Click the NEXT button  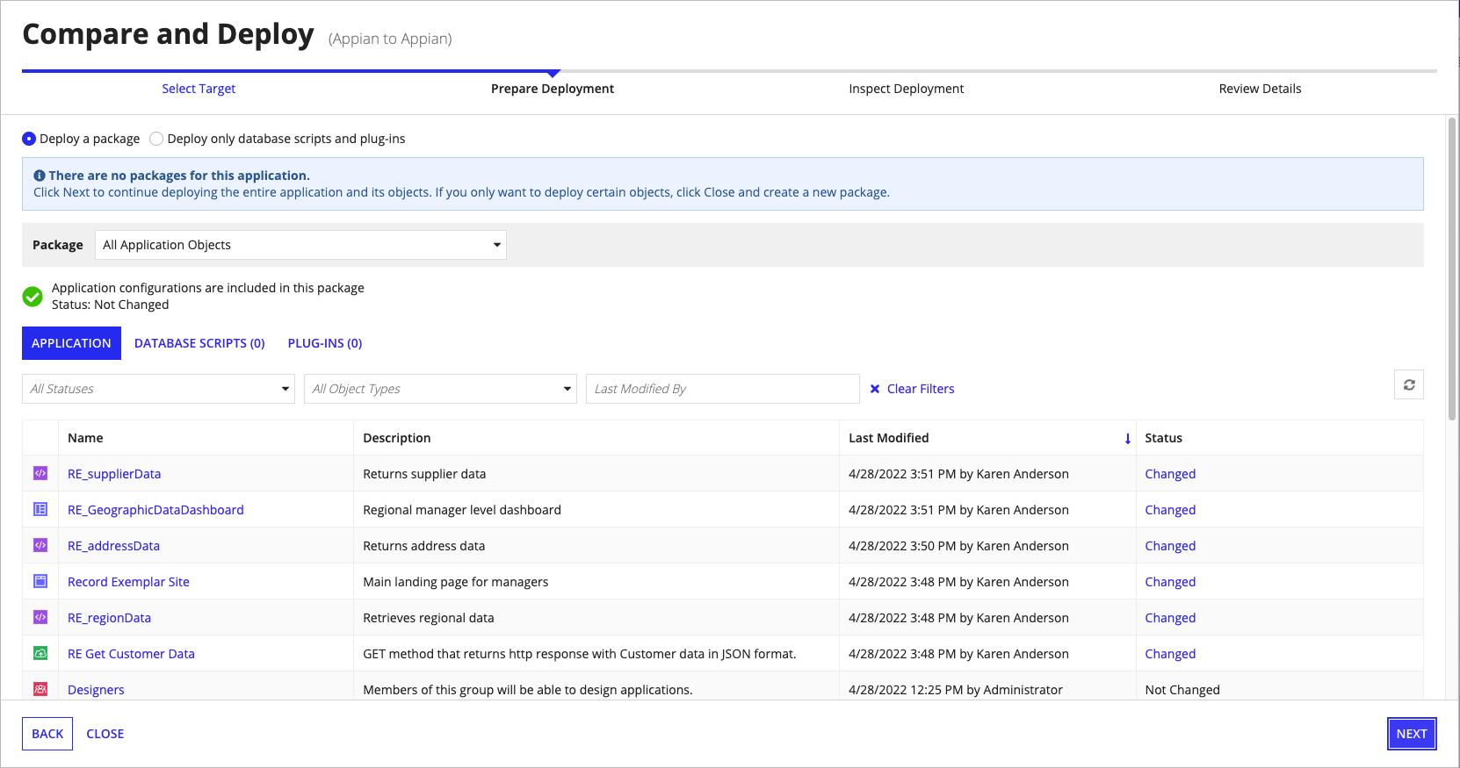coord(1412,734)
